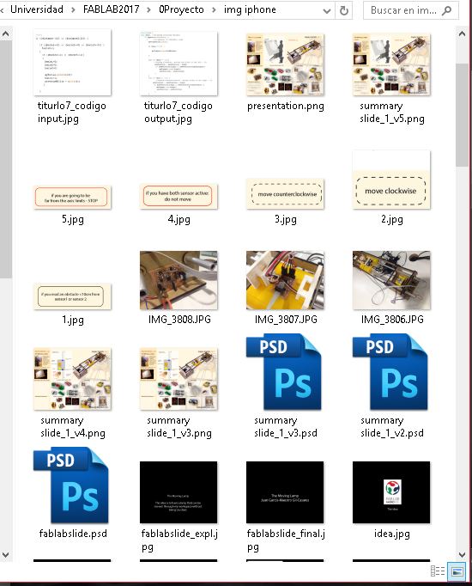The height and width of the screenshot is (586, 472).
Task: Click the file name 'IMG_3806.JPG'
Action: [x=392, y=319]
